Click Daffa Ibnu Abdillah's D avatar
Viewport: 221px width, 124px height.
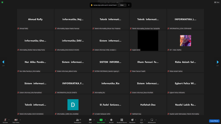click(73, 105)
